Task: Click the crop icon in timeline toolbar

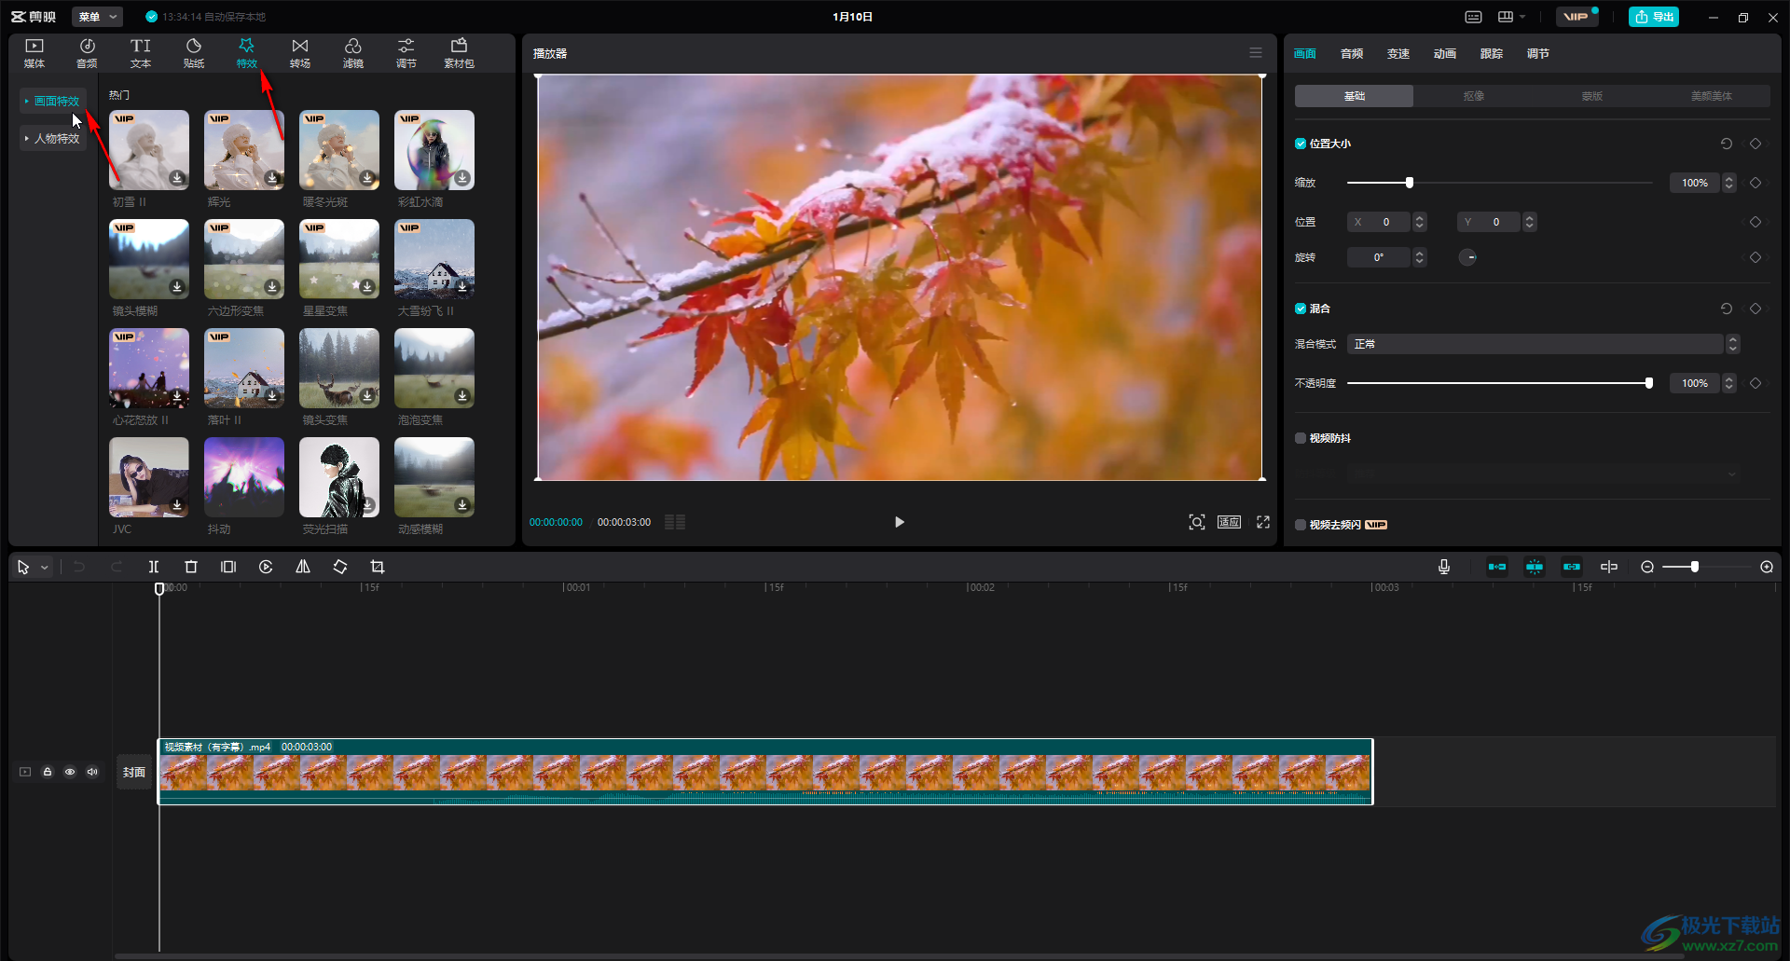Action: pos(378,567)
